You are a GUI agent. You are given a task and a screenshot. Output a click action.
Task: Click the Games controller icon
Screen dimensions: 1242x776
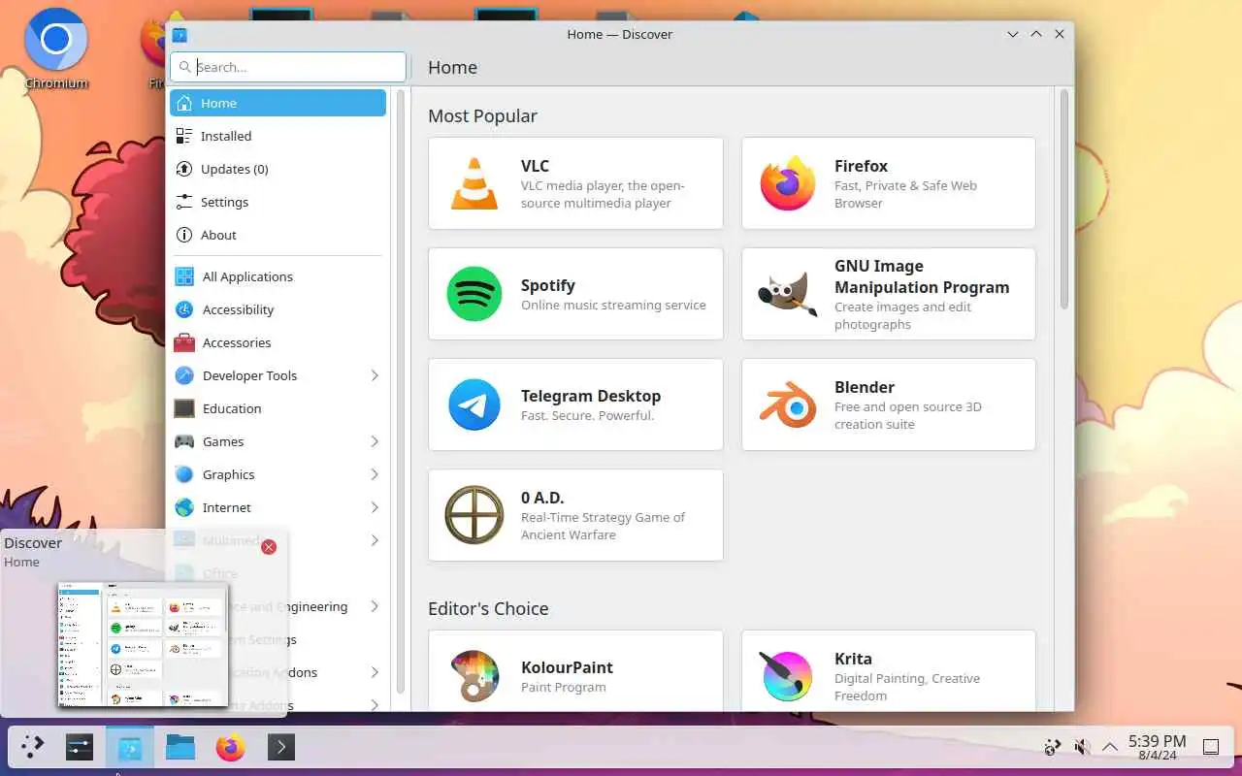point(184,441)
